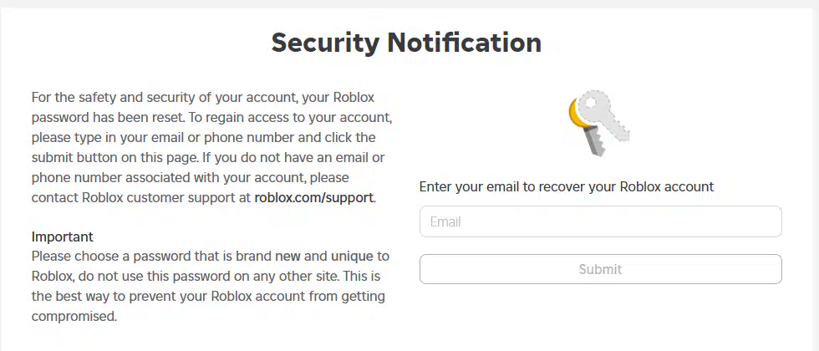819x351 pixels.
Task: Click the Important subheading
Action: pos(62,237)
